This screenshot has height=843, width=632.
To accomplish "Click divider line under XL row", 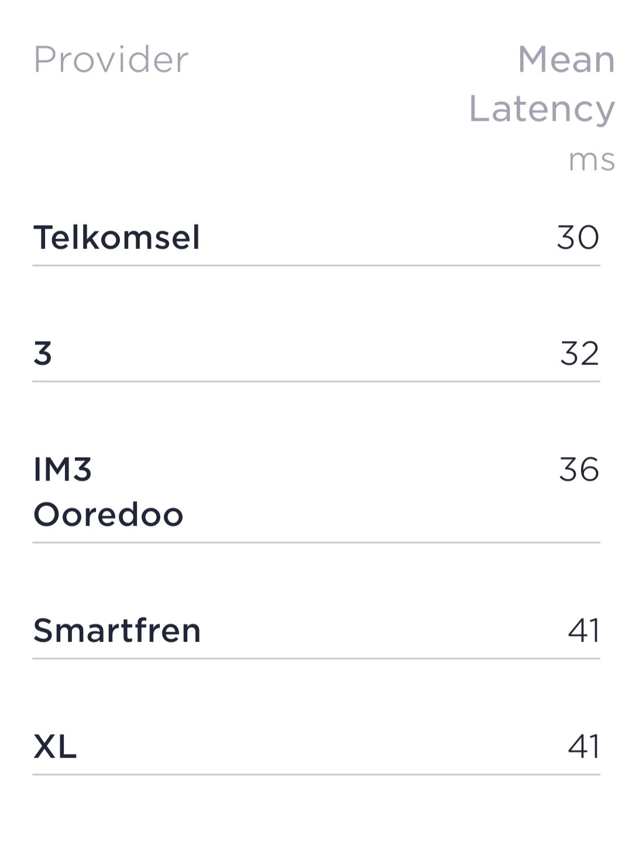I will pyautogui.click(x=316, y=774).
